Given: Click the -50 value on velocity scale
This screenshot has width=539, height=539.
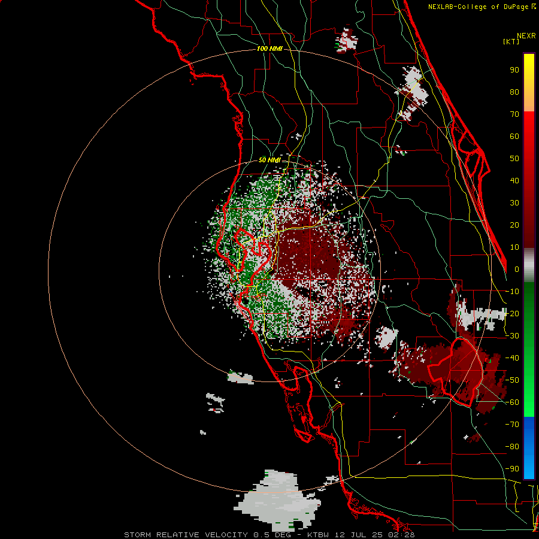Looking at the screenshot, I should coord(512,380).
